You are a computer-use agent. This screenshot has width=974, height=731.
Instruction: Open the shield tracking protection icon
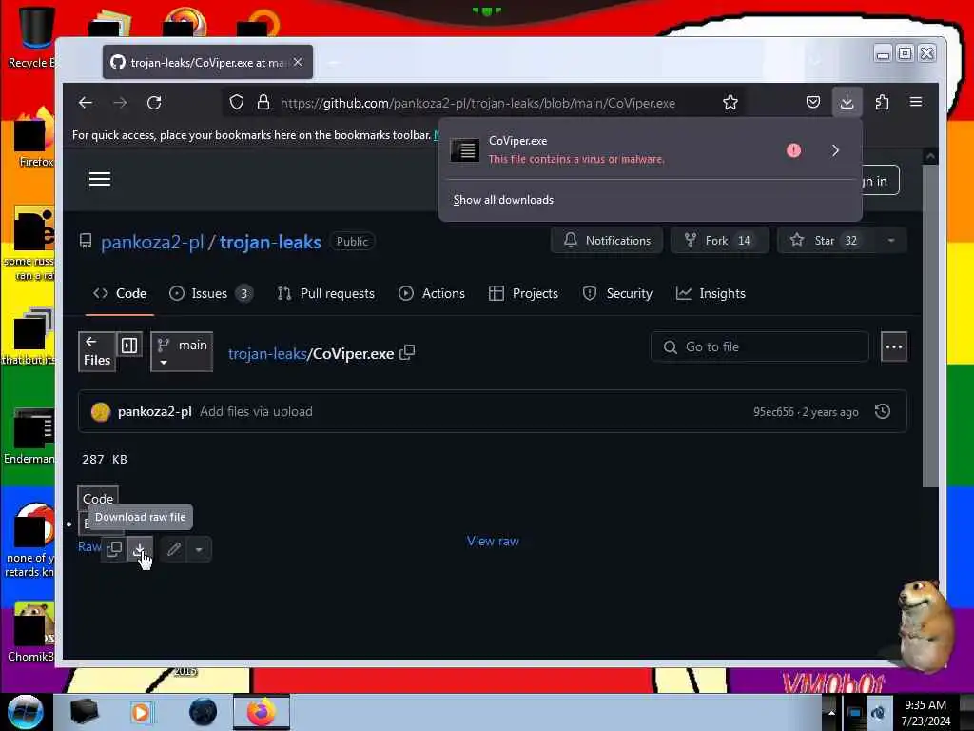pyautogui.click(x=237, y=103)
